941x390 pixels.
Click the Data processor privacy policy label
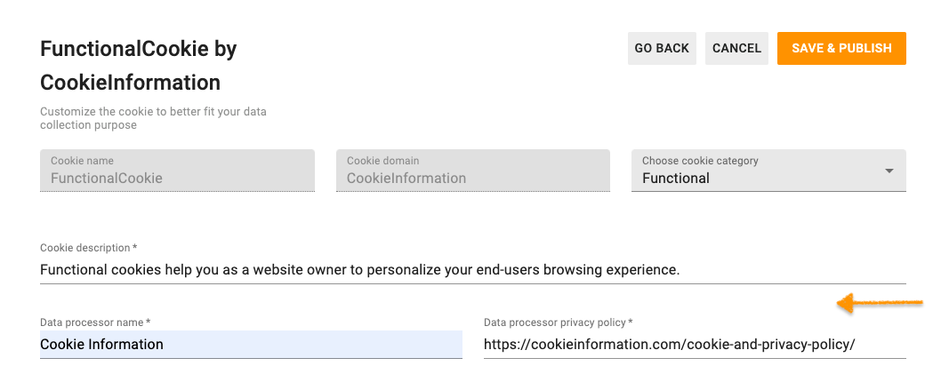tap(558, 322)
